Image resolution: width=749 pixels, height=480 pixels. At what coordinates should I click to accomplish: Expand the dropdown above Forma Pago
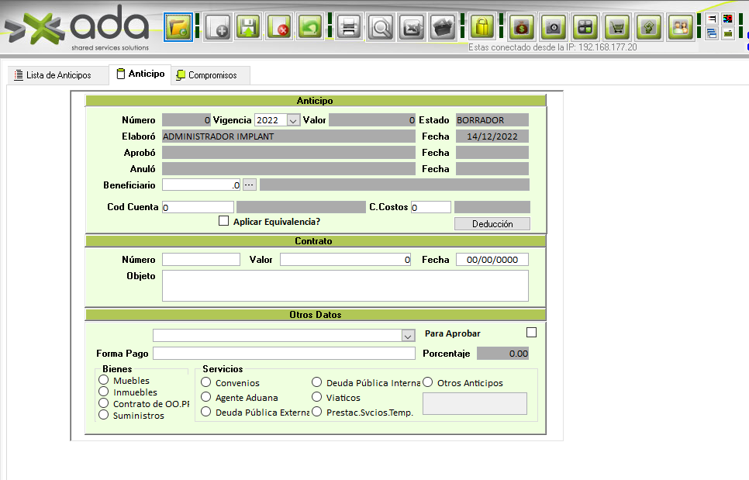408,335
